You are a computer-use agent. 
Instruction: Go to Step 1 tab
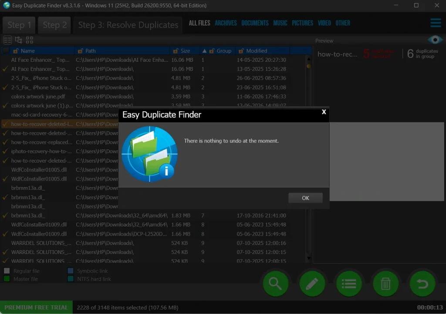pos(19,25)
